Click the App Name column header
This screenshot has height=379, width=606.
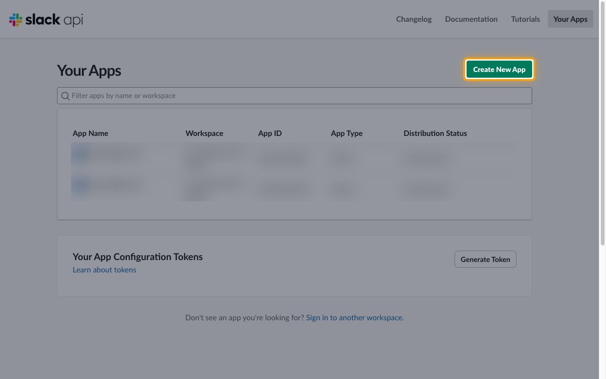90,133
